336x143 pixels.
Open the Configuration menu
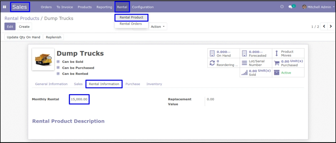143,7
